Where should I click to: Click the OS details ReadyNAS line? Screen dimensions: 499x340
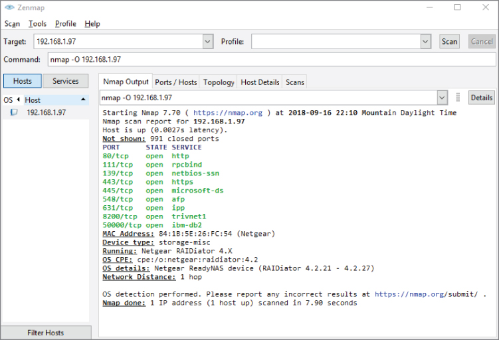(239, 268)
